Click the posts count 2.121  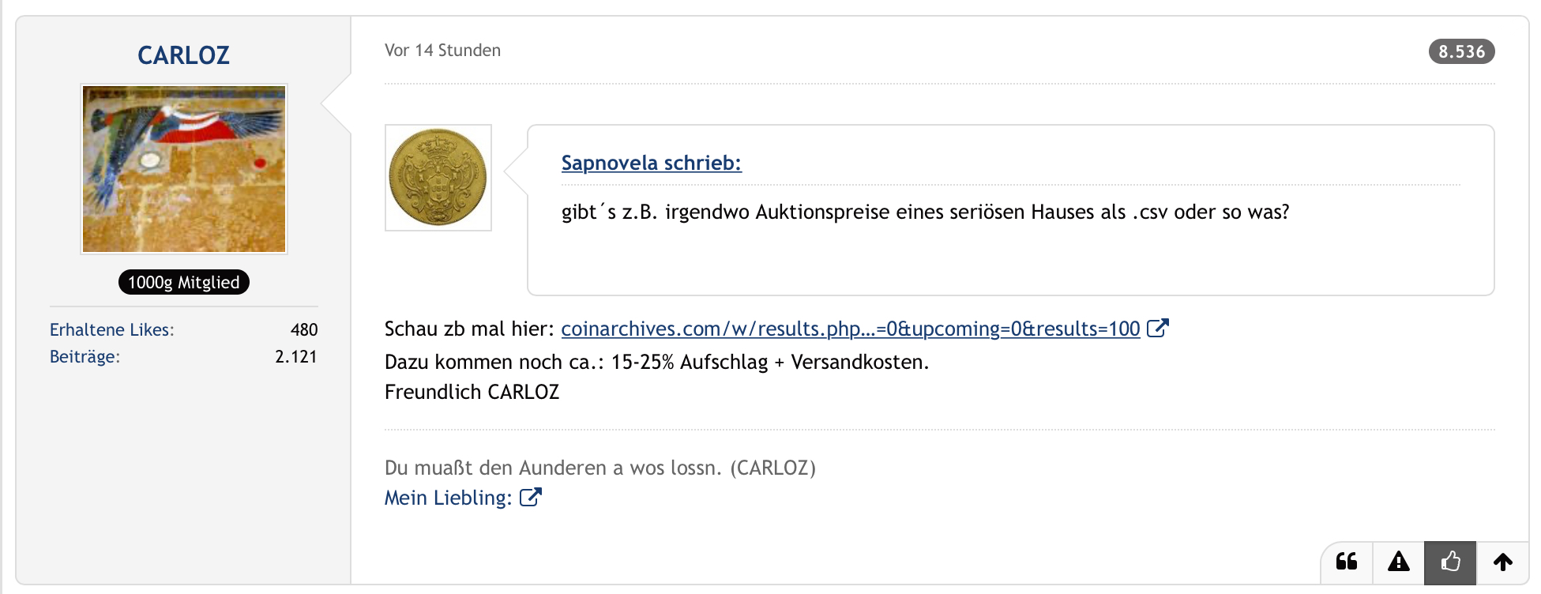[296, 357]
